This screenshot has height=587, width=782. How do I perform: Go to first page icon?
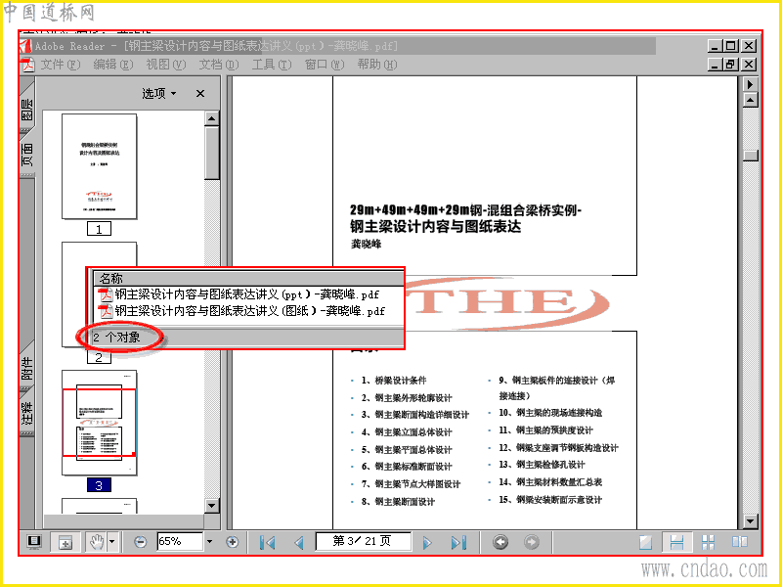pos(267,542)
